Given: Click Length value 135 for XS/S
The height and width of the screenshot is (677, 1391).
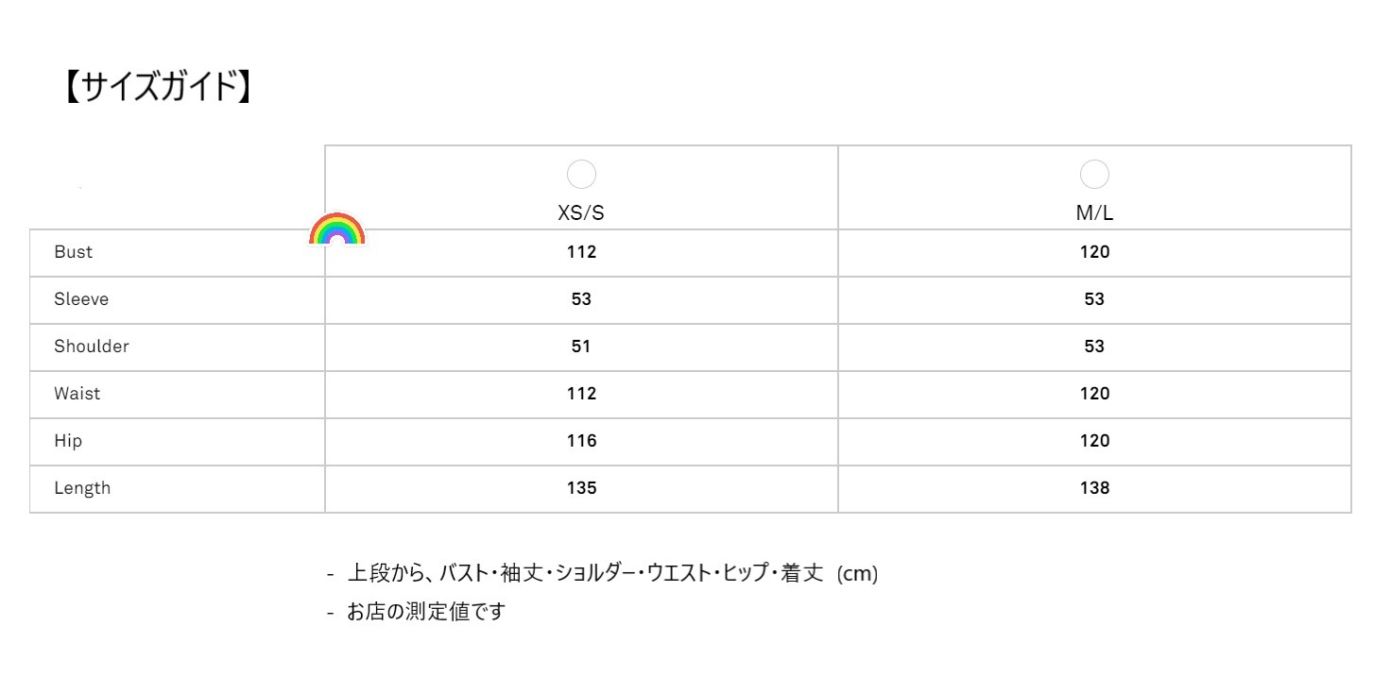Looking at the screenshot, I should 581,488.
